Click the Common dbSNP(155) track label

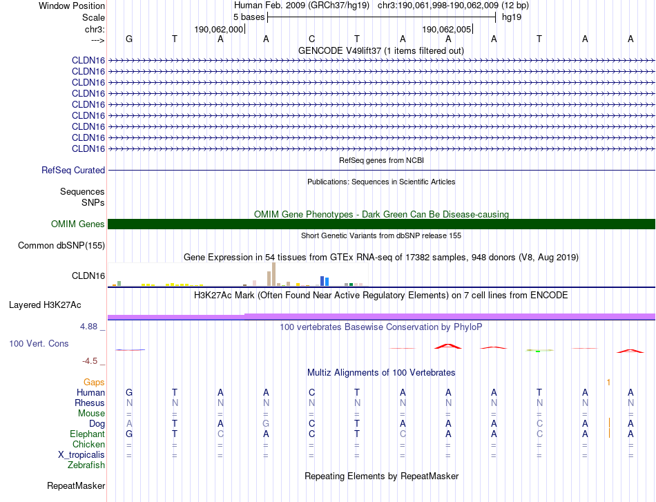[x=61, y=246]
